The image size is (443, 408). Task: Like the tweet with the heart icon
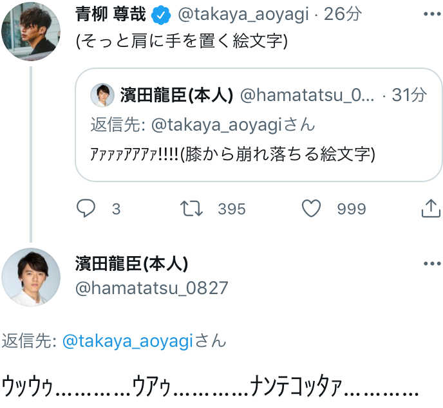[312, 208]
